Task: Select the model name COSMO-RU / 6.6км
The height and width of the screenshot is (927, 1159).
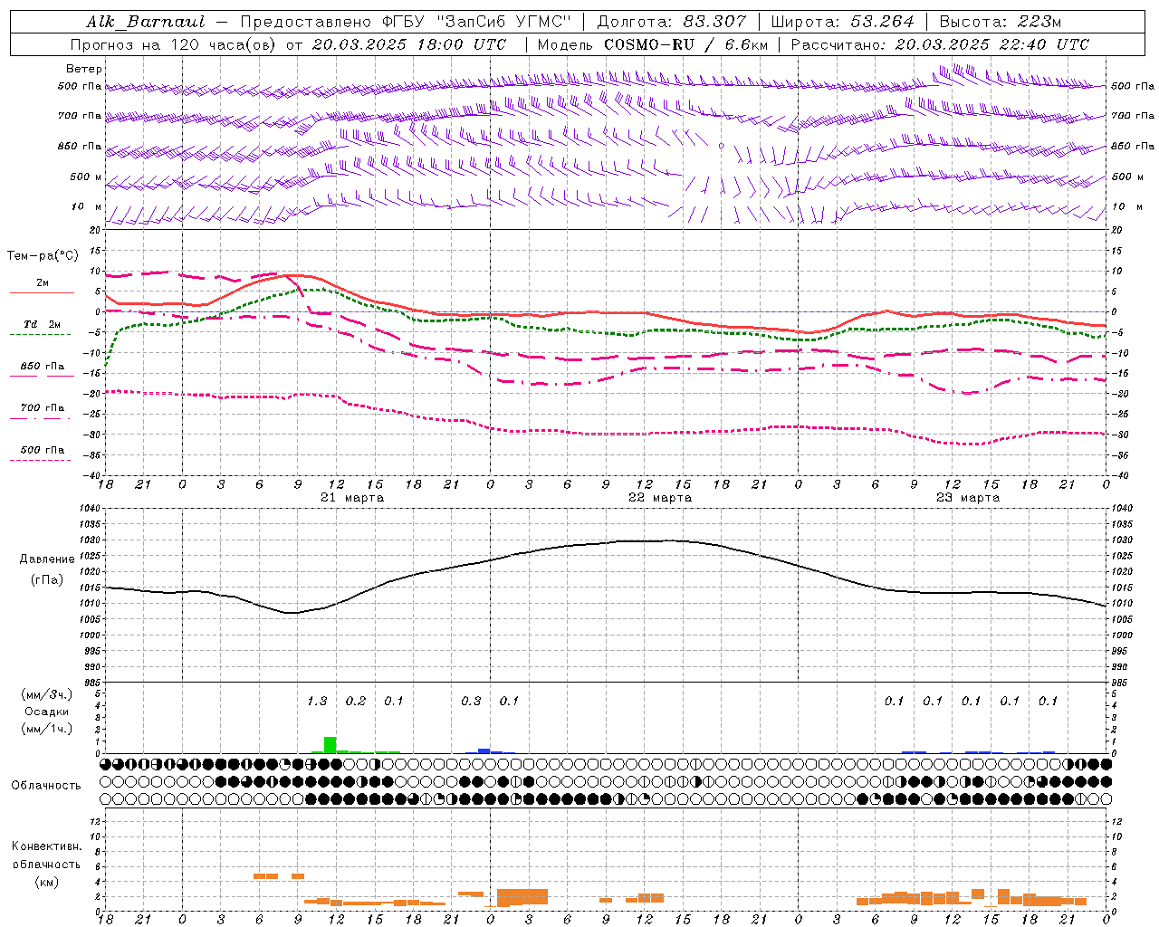Action: (685, 44)
